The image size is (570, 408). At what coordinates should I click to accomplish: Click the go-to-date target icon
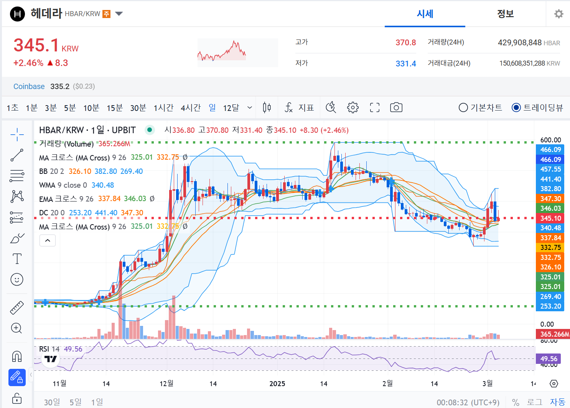pos(554,383)
